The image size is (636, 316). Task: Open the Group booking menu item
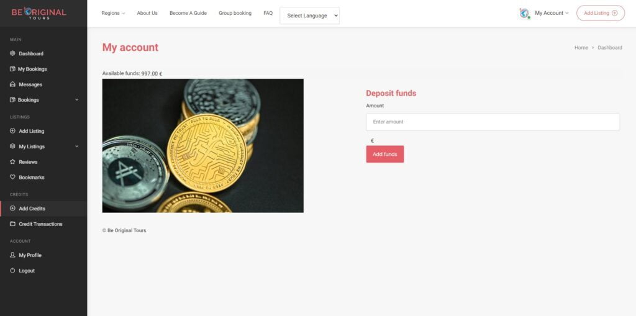(x=235, y=14)
